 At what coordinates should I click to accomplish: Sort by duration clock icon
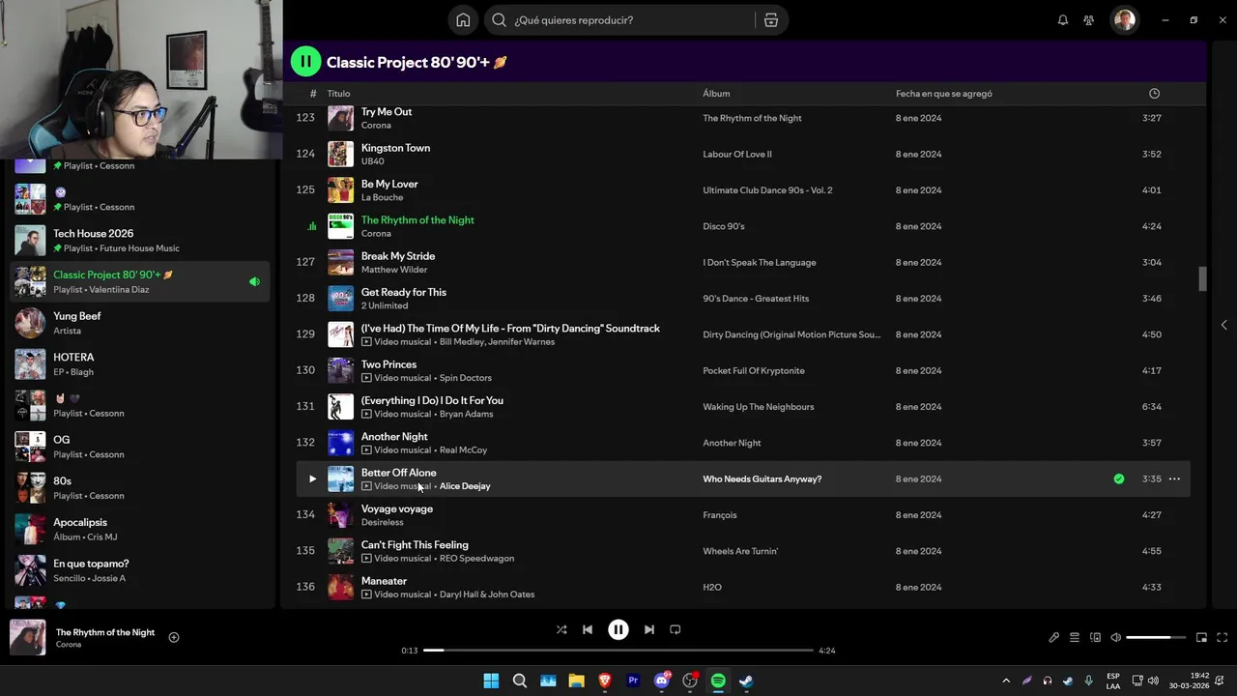tap(1154, 94)
